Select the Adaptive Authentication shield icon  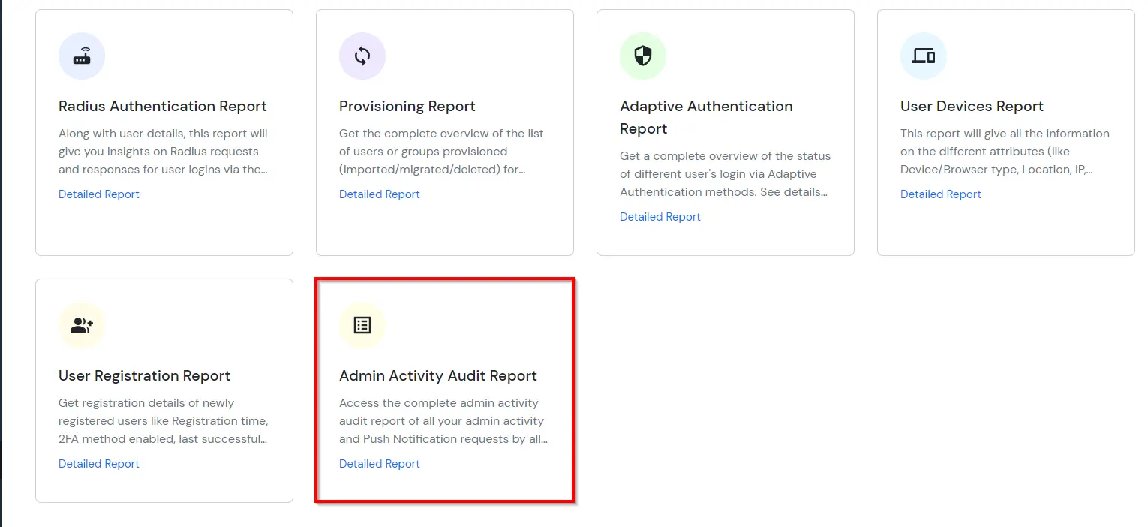point(643,56)
